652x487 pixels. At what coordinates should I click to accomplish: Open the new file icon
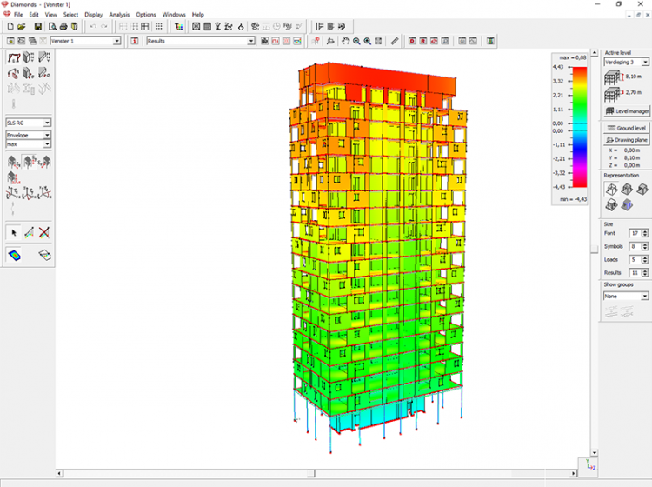pyautogui.click(x=10, y=27)
